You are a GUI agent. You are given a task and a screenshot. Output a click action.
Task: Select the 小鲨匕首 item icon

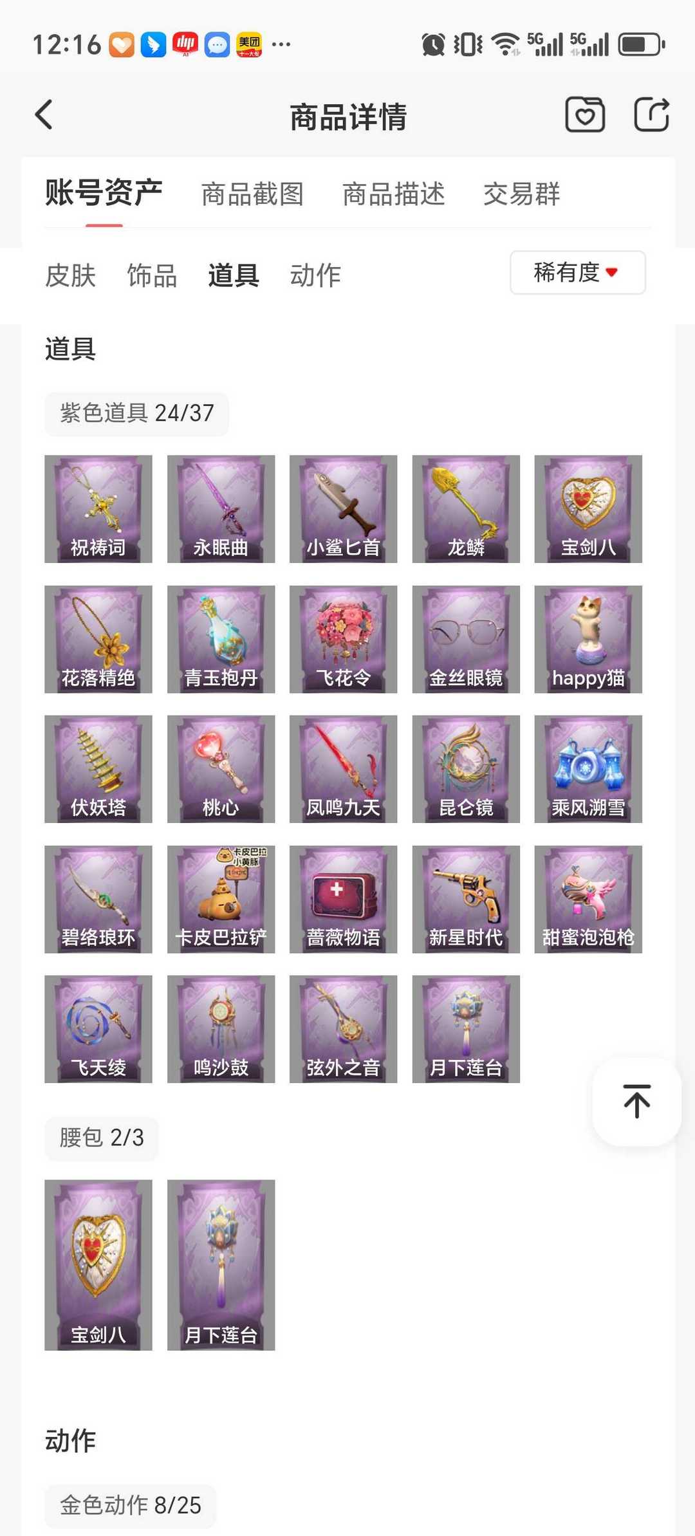click(x=343, y=509)
